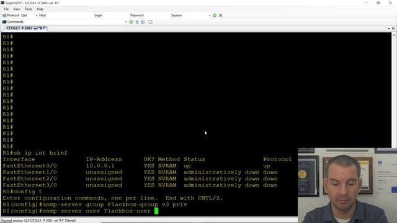Open the View menu
Viewport: 397px width, 223px height.
click(17, 9)
